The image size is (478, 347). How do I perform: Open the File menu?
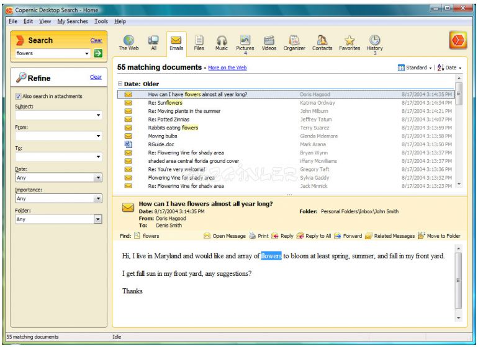click(13, 21)
